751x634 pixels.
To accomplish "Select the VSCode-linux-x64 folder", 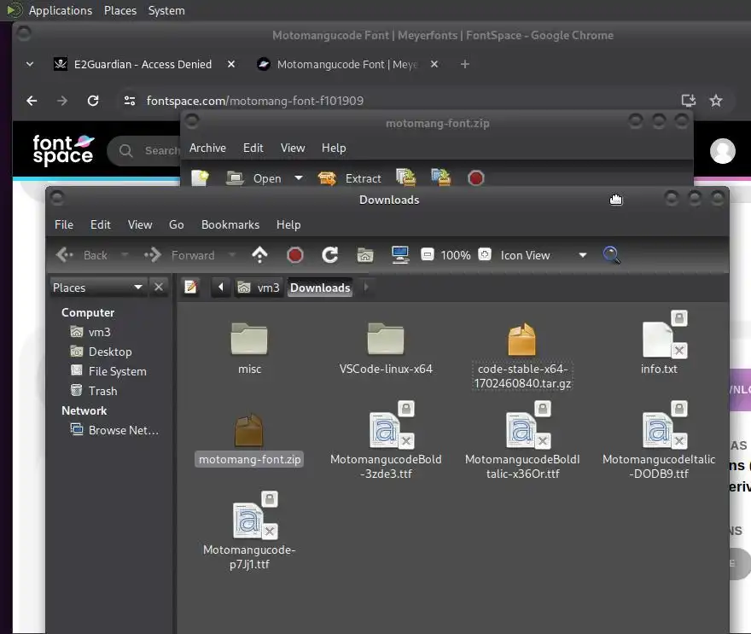I will [x=386, y=348].
